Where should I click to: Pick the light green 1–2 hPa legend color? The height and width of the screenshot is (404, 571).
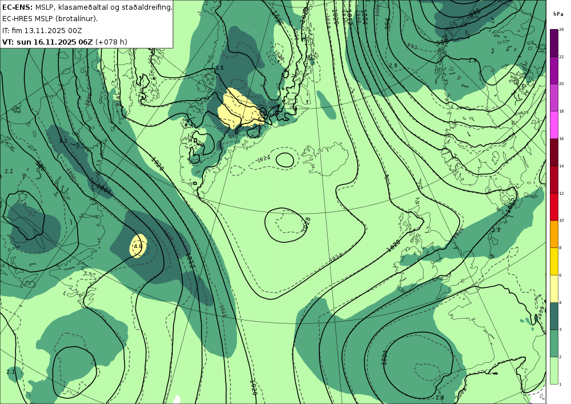[554, 370]
